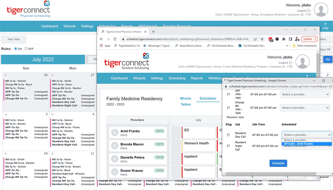Open Reports menu in Resident Scheduling window
This screenshot has height=190, width=333.
click(197, 78)
